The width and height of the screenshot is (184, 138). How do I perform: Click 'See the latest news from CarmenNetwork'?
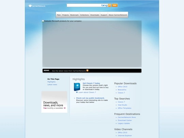pyautogui.click(x=69, y=71)
